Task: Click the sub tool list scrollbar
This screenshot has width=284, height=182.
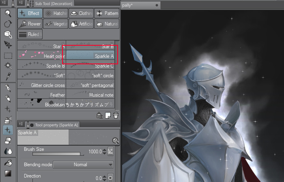Action: pyautogui.click(x=117, y=76)
